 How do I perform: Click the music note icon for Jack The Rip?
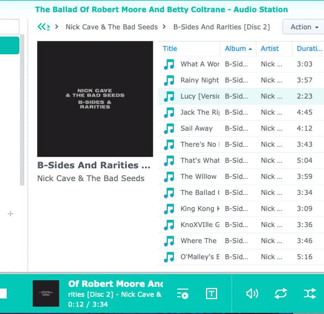tap(169, 112)
